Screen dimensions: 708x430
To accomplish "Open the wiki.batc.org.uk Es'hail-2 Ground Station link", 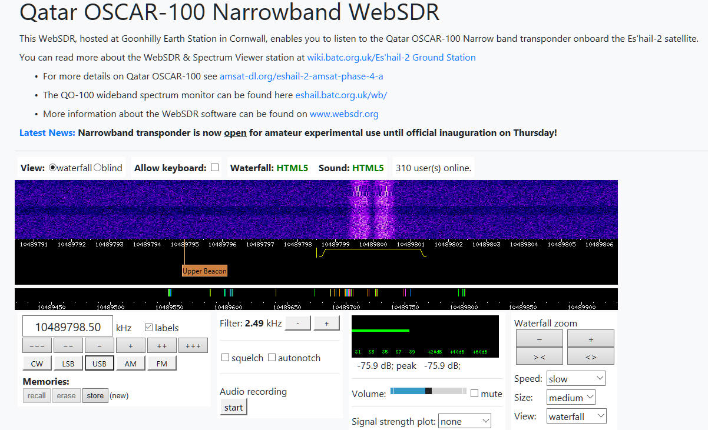I will point(391,58).
